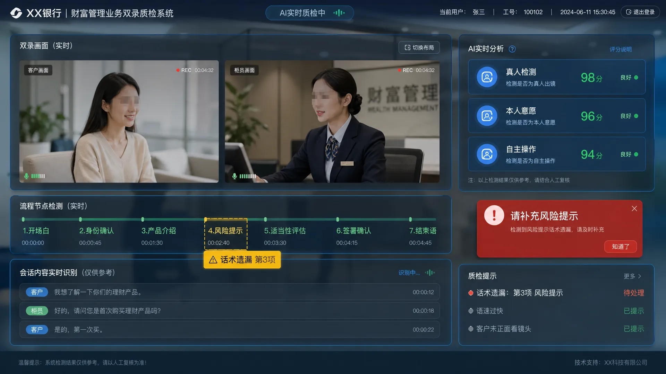
Task: Click transcript row 我想了解一下你们的理财产品
Action: coord(230,292)
